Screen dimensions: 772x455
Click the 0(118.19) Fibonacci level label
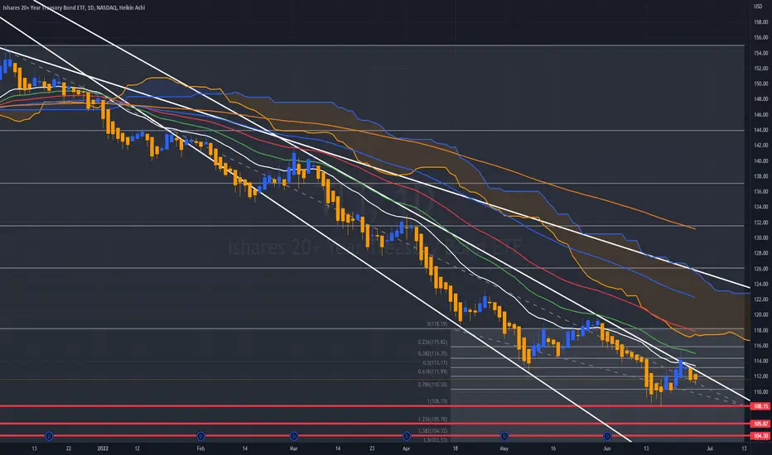(437, 324)
